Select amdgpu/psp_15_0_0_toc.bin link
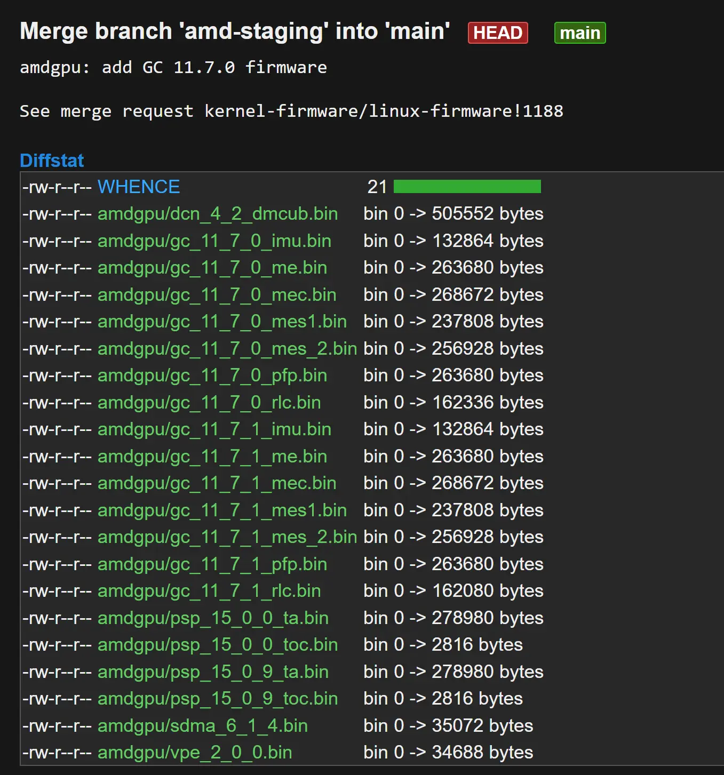This screenshot has width=724, height=775. click(218, 645)
